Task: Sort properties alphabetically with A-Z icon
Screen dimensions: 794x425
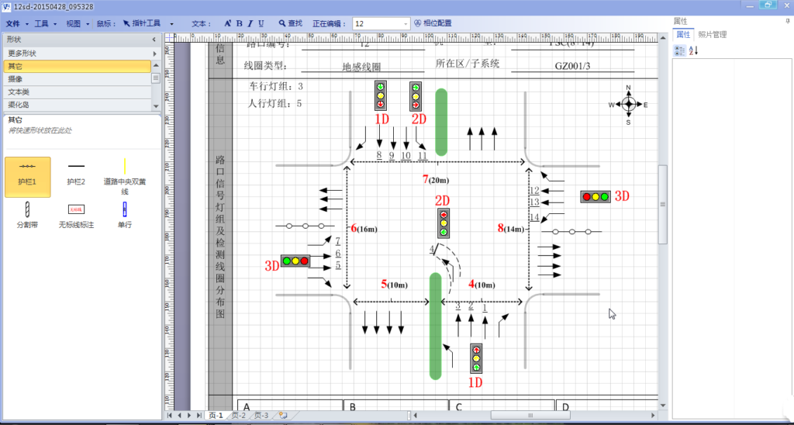Action: (693, 50)
